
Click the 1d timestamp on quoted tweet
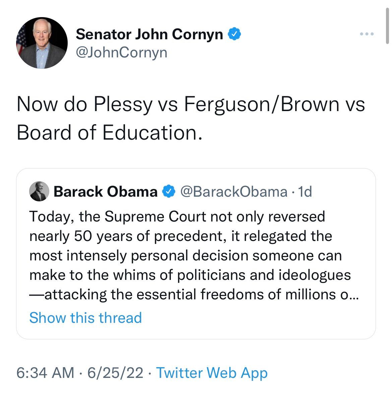click(x=305, y=192)
